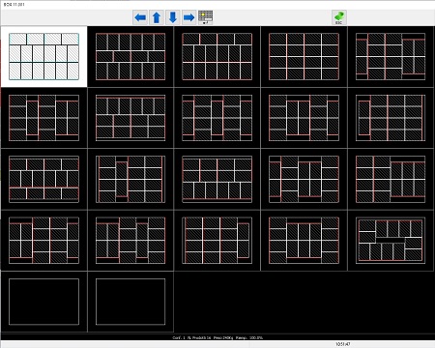The height and width of the screenshot is (348, 435).
Task: Select third-row fourth-column layout thumbnail
Action: click(x=304, y=179)
